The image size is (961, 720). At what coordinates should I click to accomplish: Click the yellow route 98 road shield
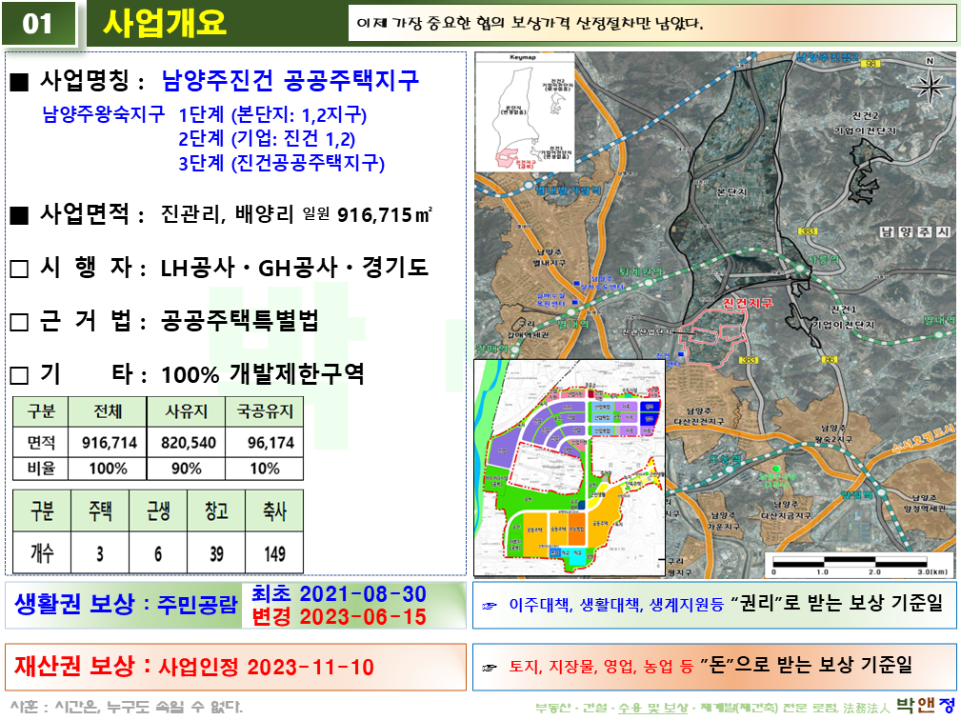click(871, 63)
